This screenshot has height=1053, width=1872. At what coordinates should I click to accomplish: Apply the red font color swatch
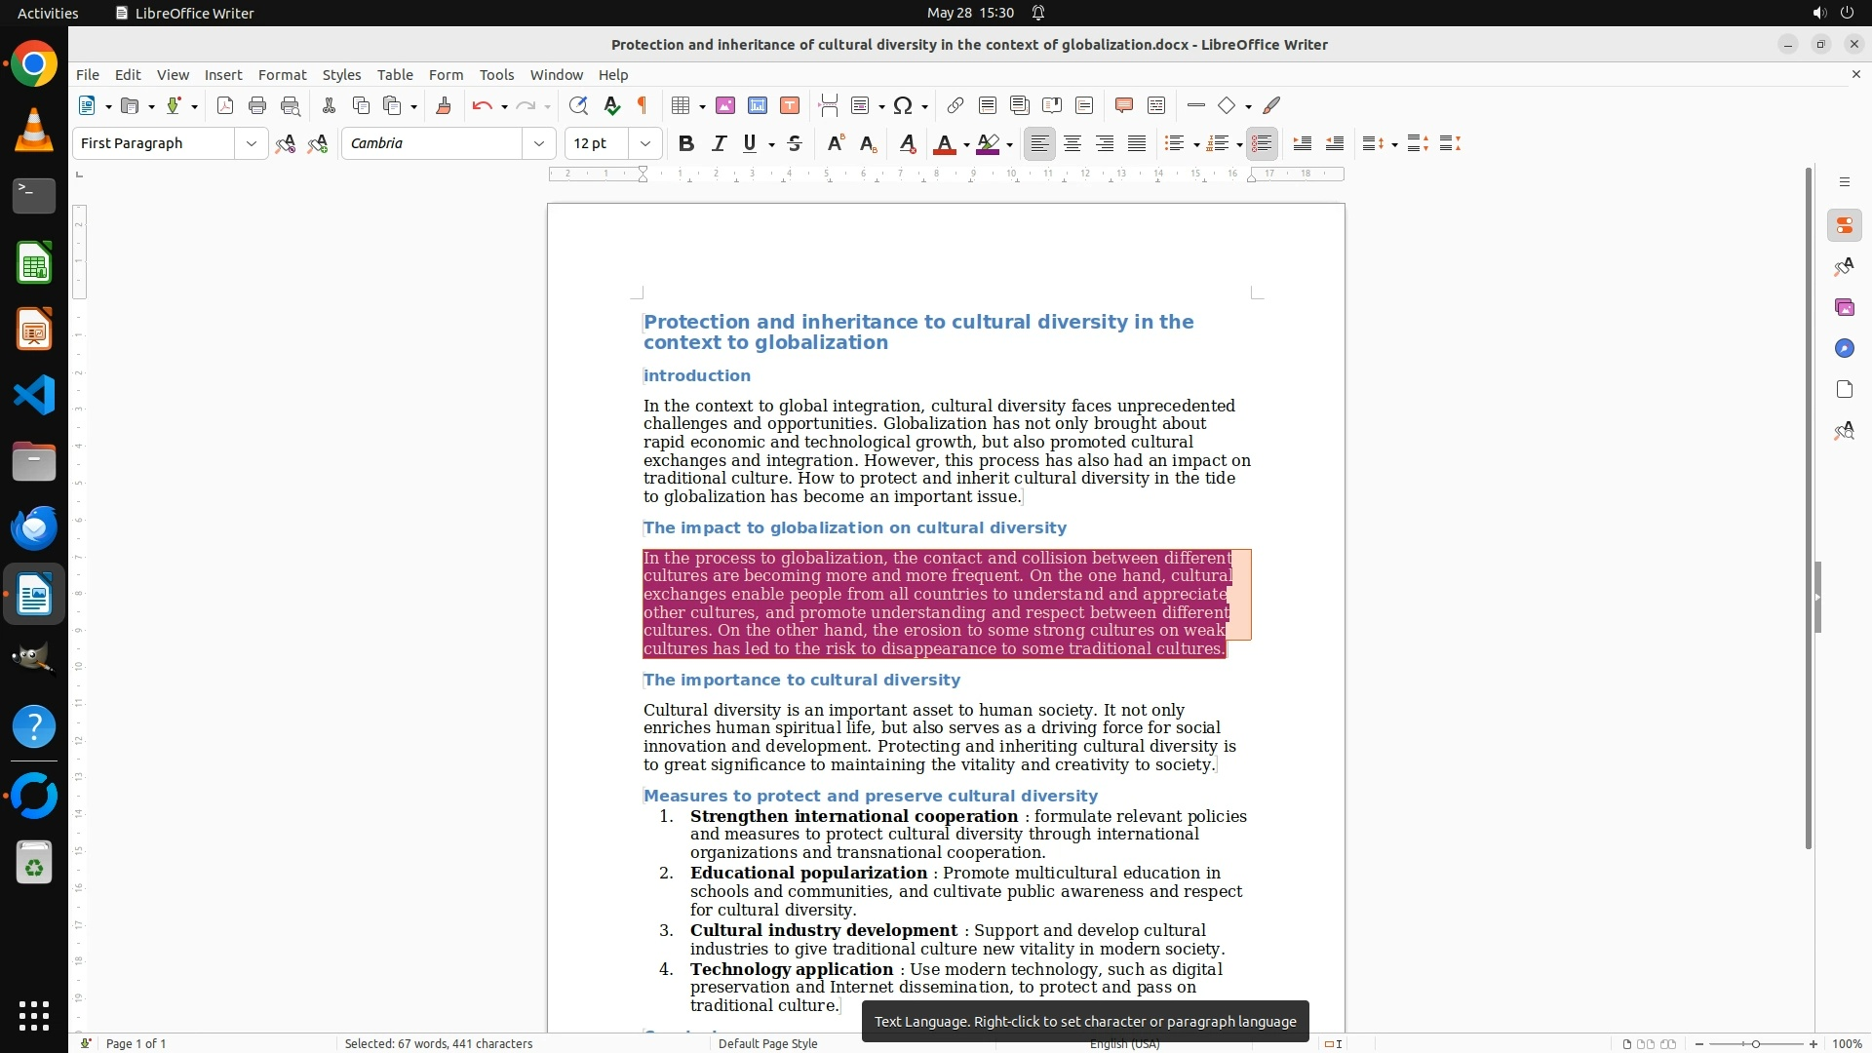(x=944, y=143)
